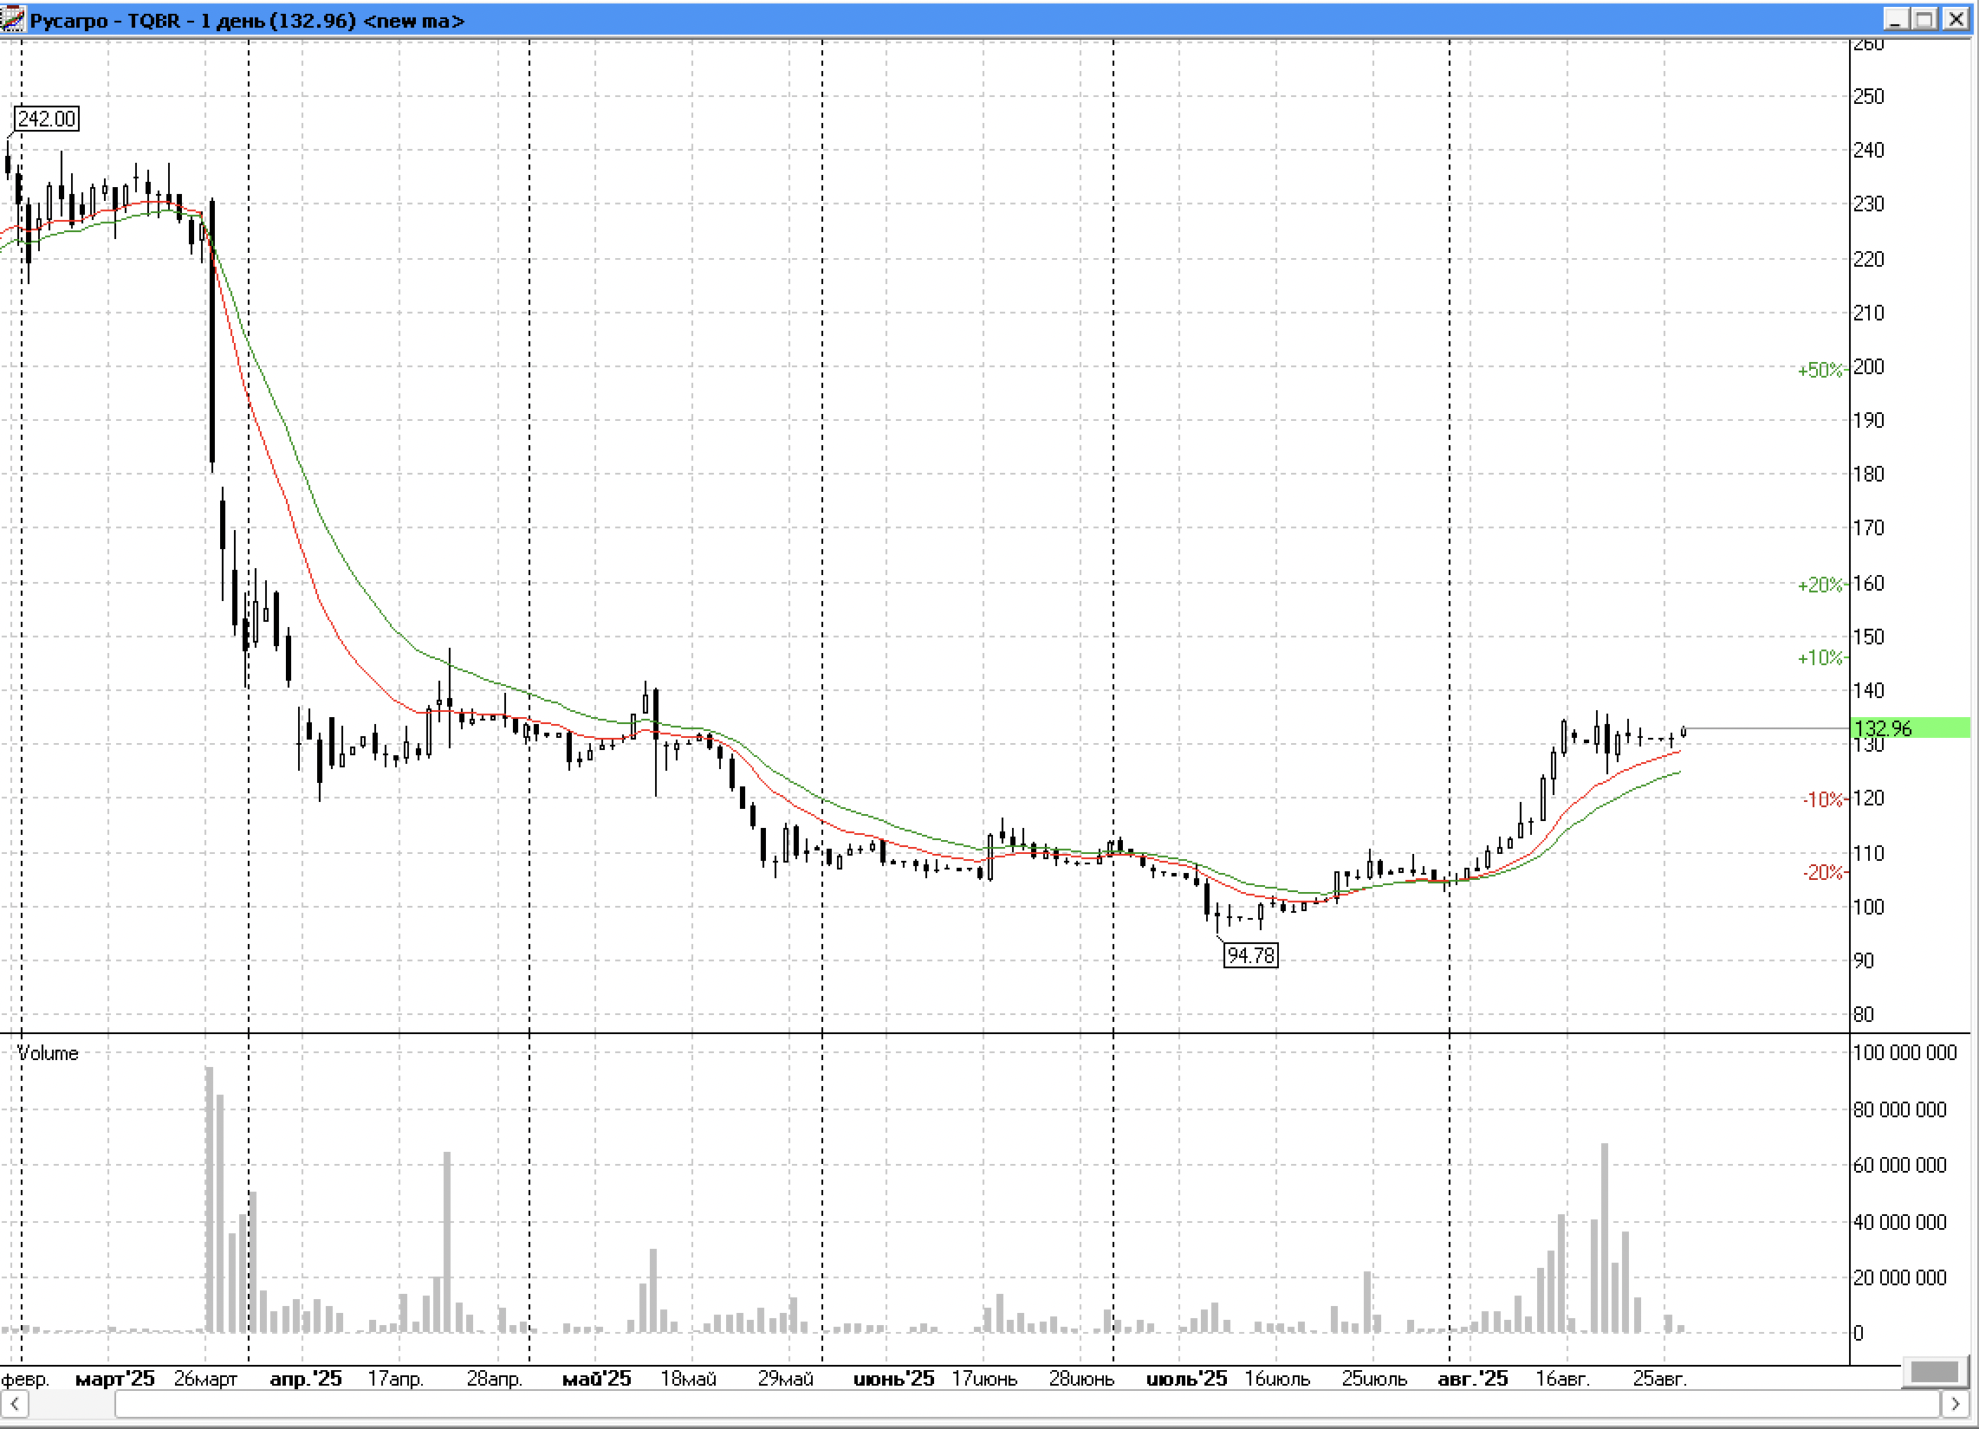The width and height of the screenshot is (1979, 1429).
Task: Select the green 132.96 current price marker
Action: [x=1909, y=727]
